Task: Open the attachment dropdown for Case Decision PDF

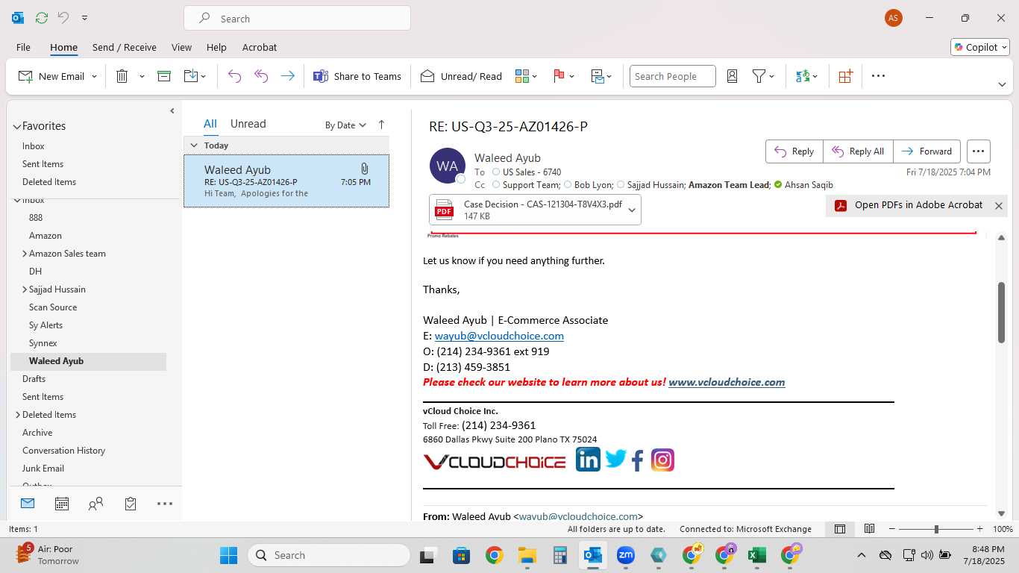Action: click(x=632, y=210)
